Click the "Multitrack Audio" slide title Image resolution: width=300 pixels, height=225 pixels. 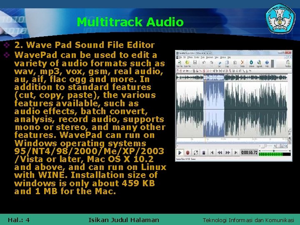click(130, 22)
